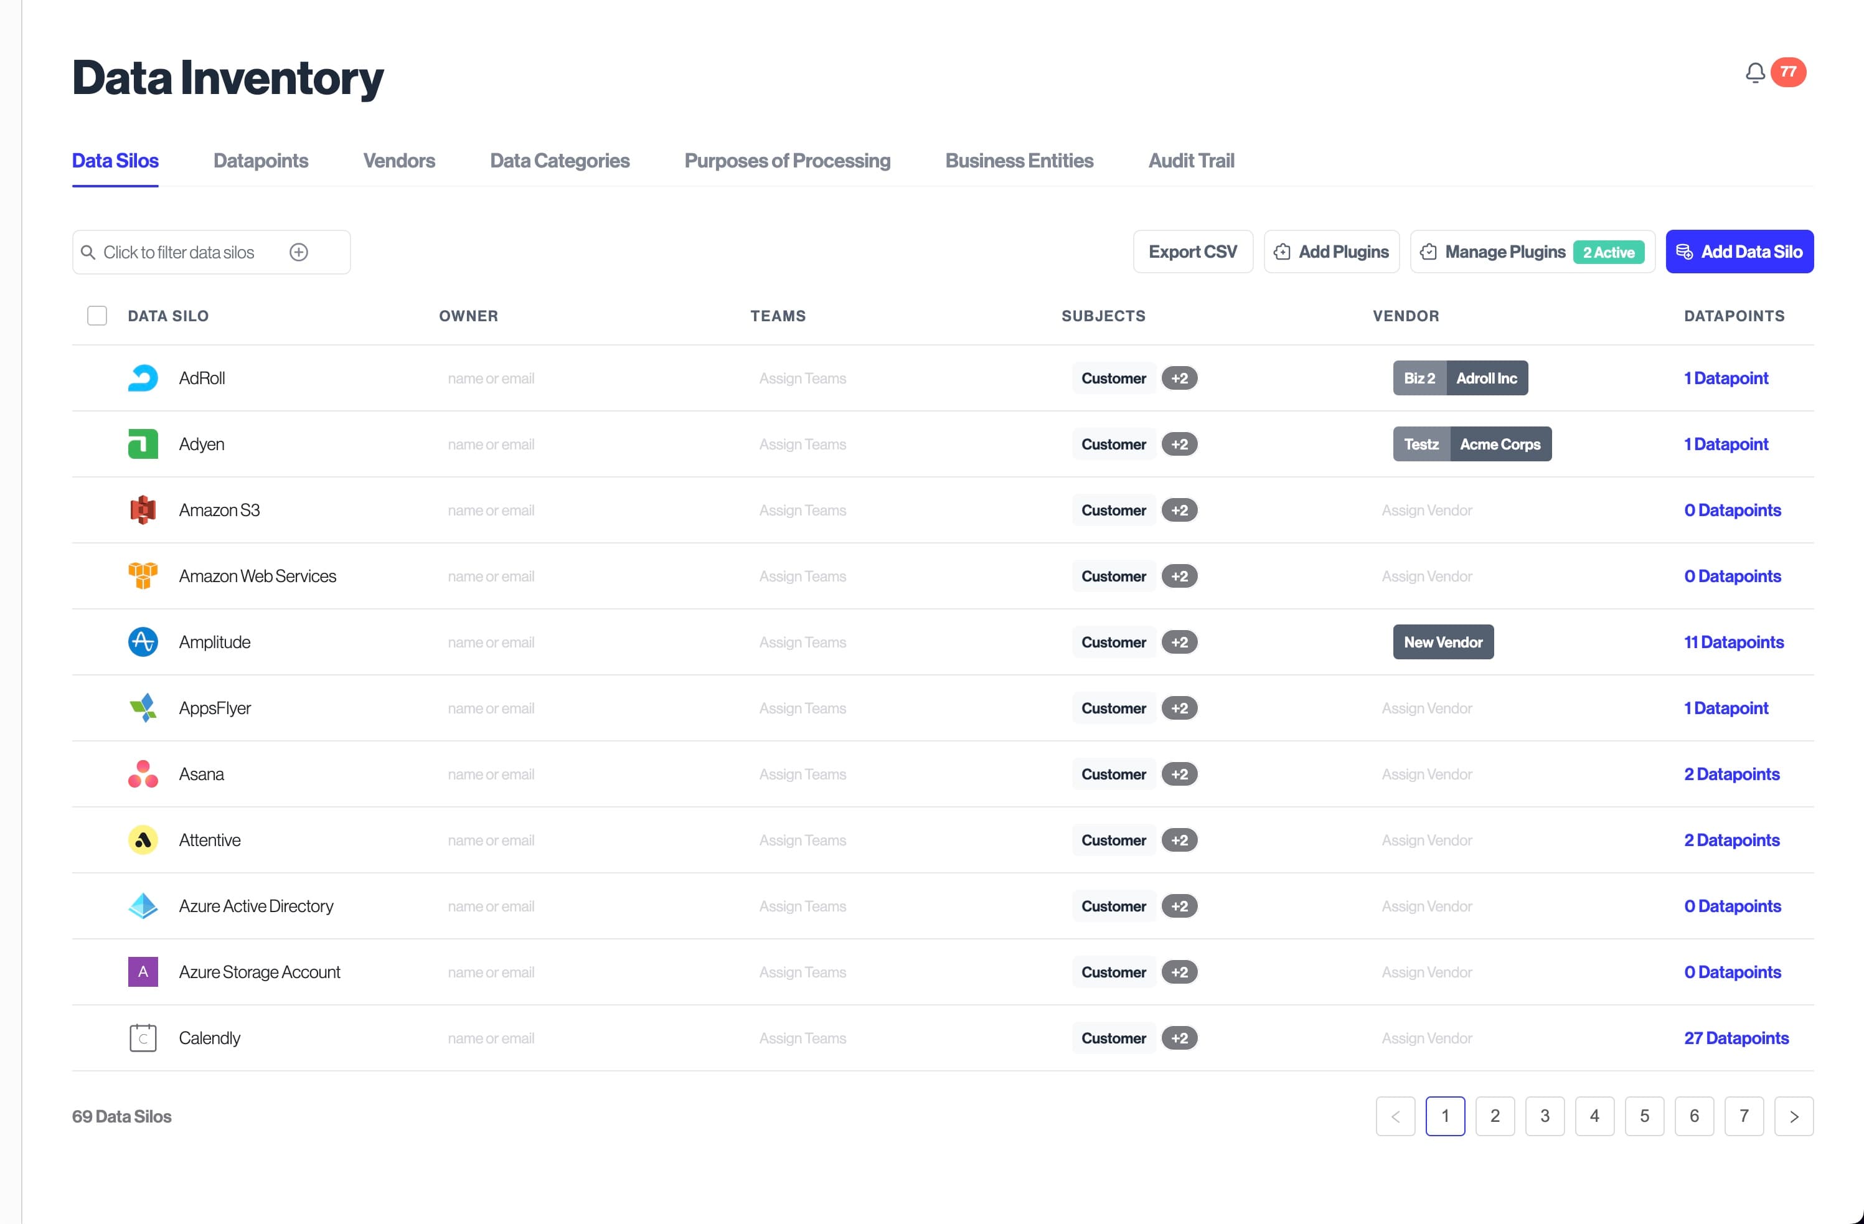Open Assign Vendor dropdown for Azure Active Directory
This screenshot has height=1224, width=1864.
point(1426,906)
